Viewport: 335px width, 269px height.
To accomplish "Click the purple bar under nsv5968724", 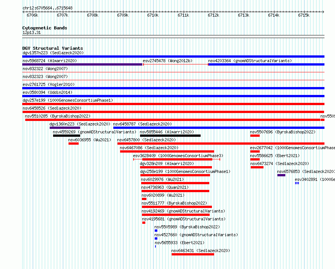I will coord(82,64).
